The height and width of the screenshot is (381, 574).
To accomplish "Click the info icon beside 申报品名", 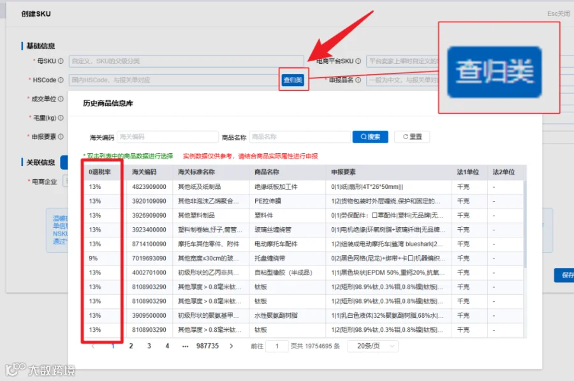I will tap(358, 80).
